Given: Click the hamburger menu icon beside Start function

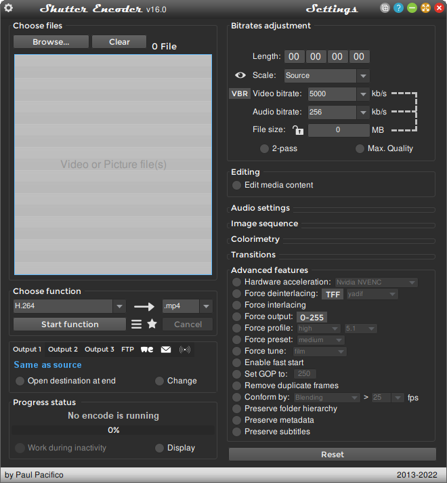Looking at the screenshot, I should point(136,324).
